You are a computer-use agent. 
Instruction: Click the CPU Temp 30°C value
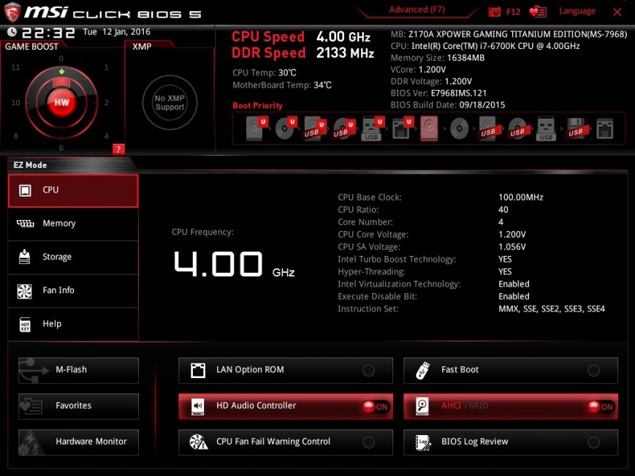[287, 73]
